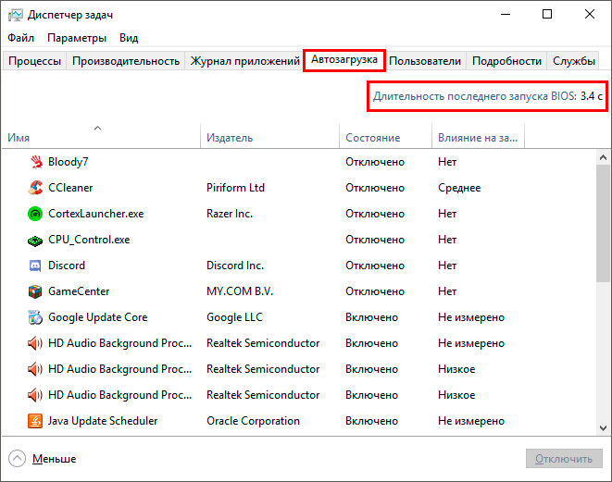This screenshot has height=482, width=612.
Task: Click the Discord Inc. publisher cell
Action: pos(235,266)
